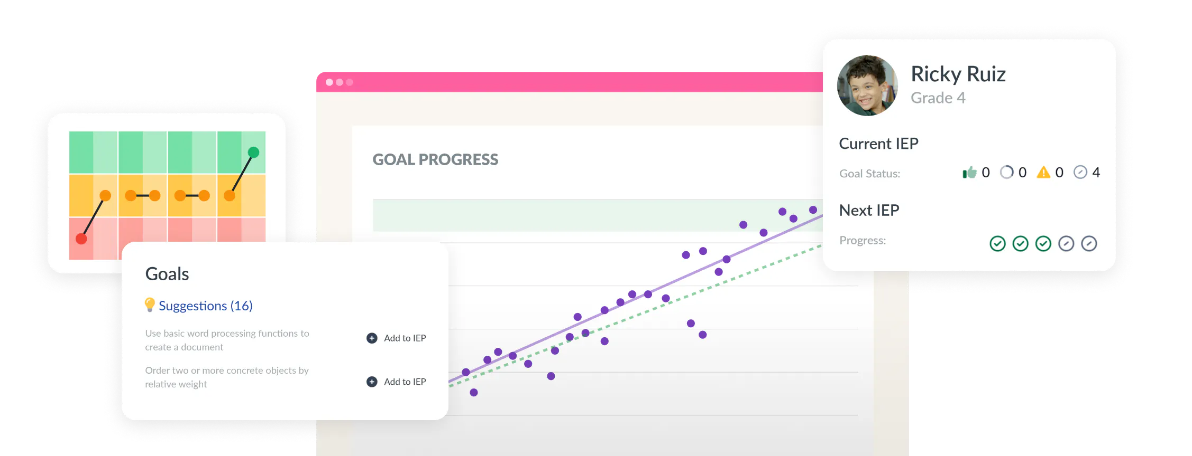Viewport: 1192px width, 456px height.
Task: Click Ricky Ruiz's profile photo
Action: pyautogui.click(x=867, y=85)
